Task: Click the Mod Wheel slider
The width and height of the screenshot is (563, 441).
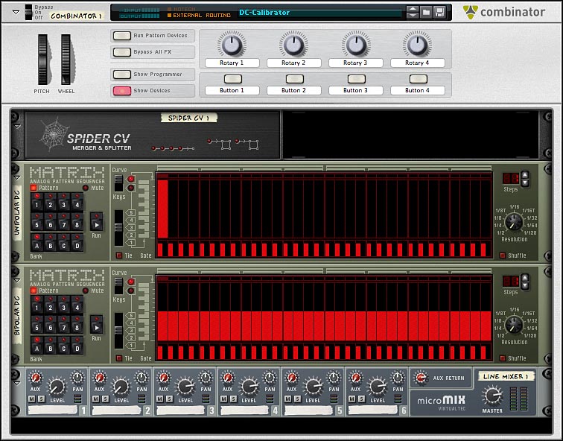Action: [x=67, y=60]
